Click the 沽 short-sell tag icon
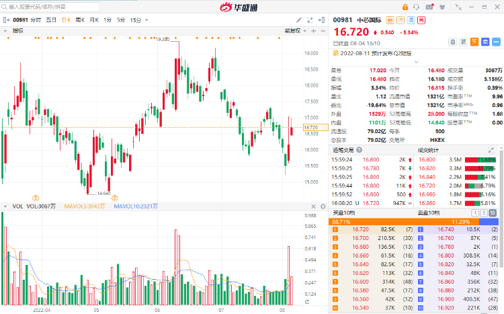This screenshot has width=504, height=314. click(x=401, y=20)
